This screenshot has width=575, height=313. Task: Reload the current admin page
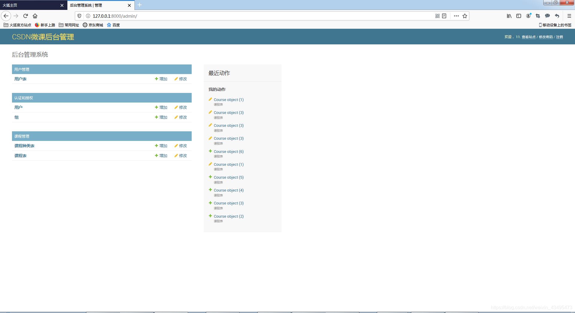click(x=25, y=16)
